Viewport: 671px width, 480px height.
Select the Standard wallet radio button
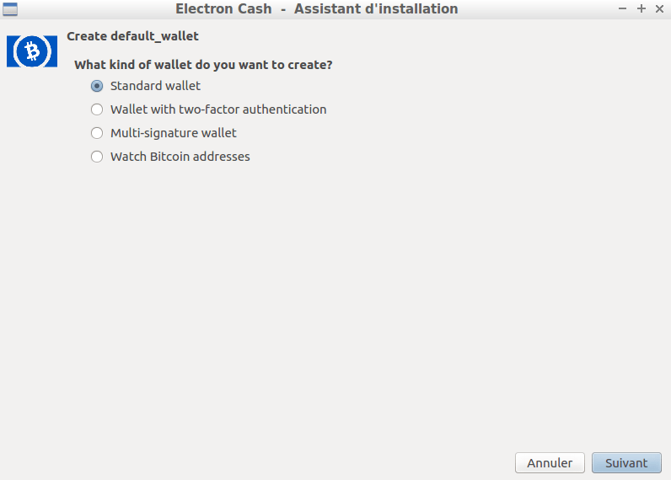pos(97,86)
